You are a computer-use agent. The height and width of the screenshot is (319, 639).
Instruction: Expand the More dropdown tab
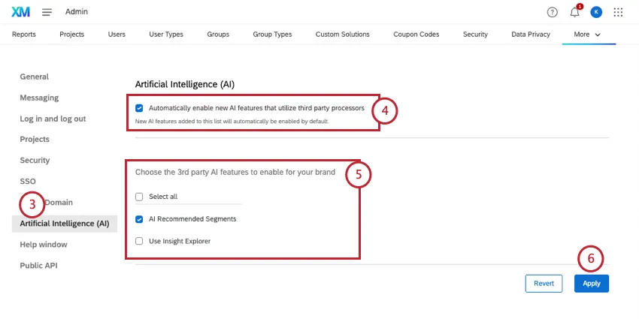pos(587,35)
